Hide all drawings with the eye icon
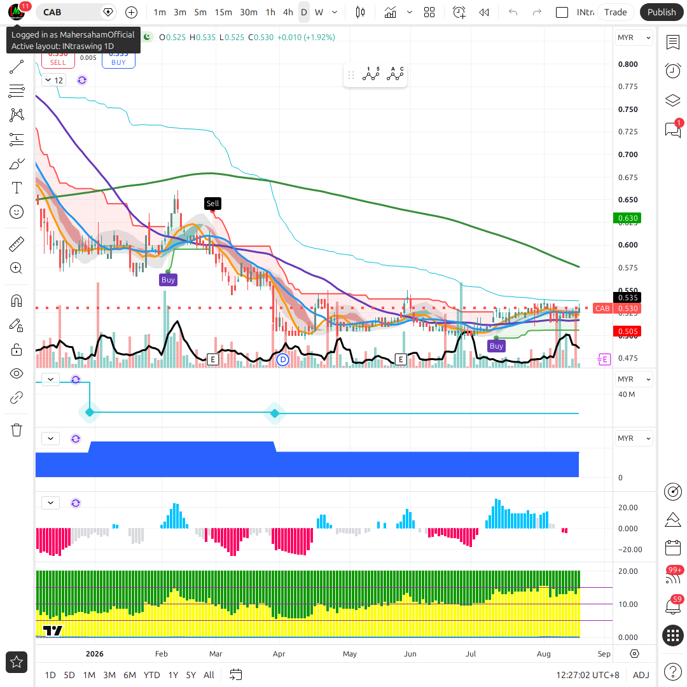 pos(17,374)
